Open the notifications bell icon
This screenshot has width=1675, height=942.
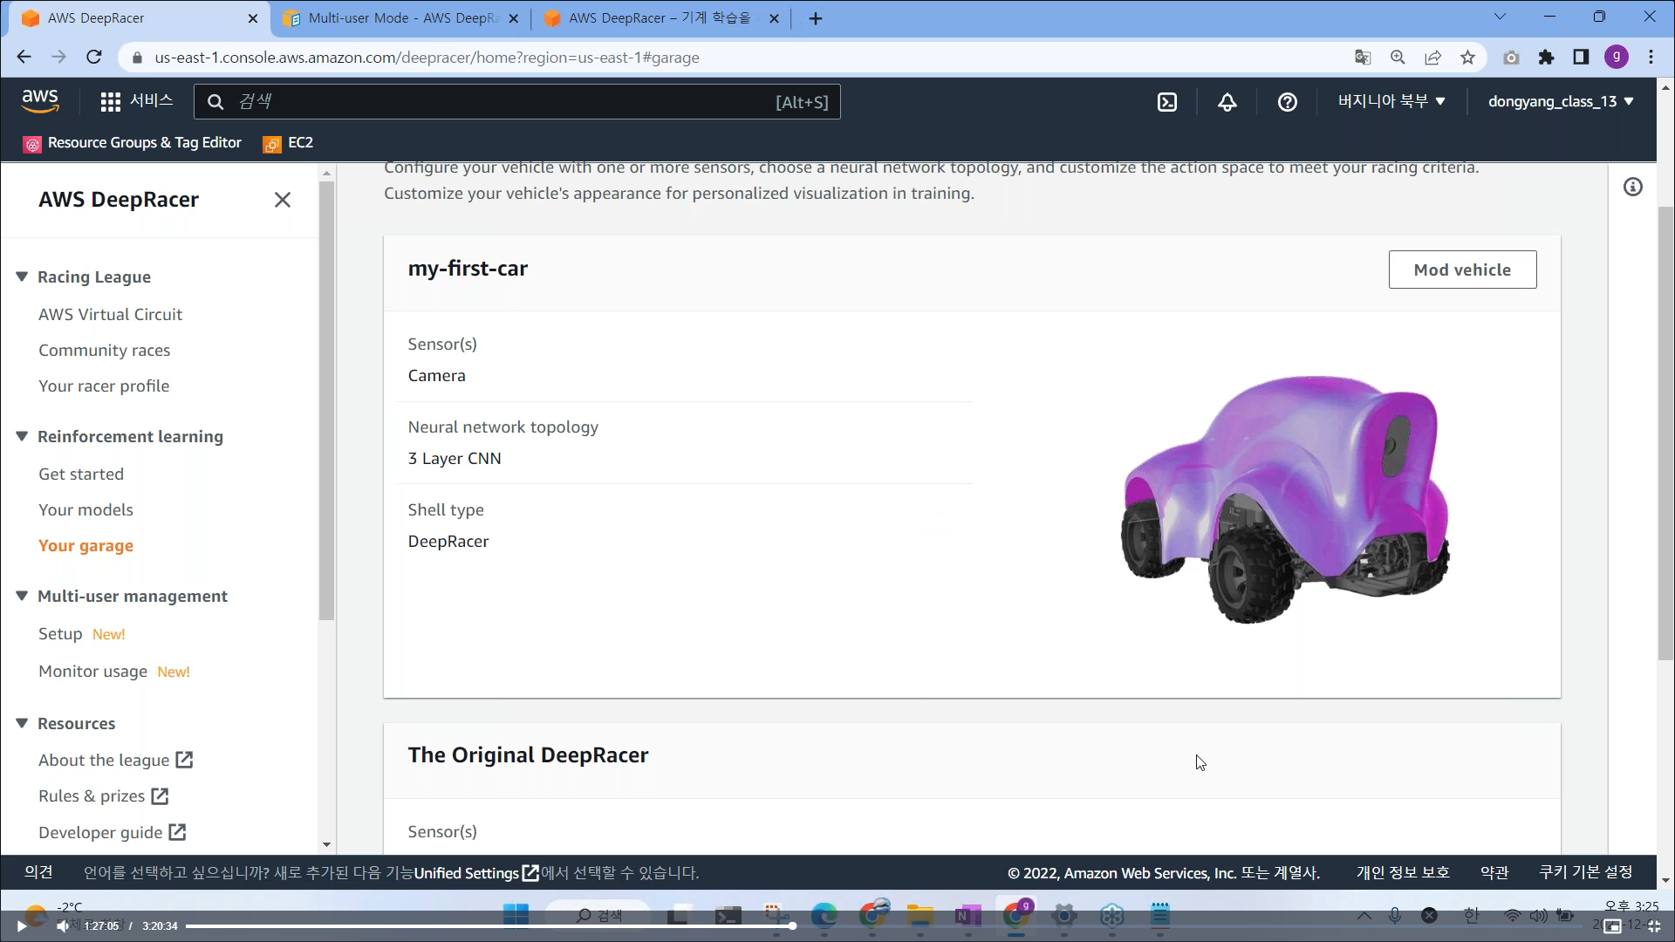pos(1227,102)
